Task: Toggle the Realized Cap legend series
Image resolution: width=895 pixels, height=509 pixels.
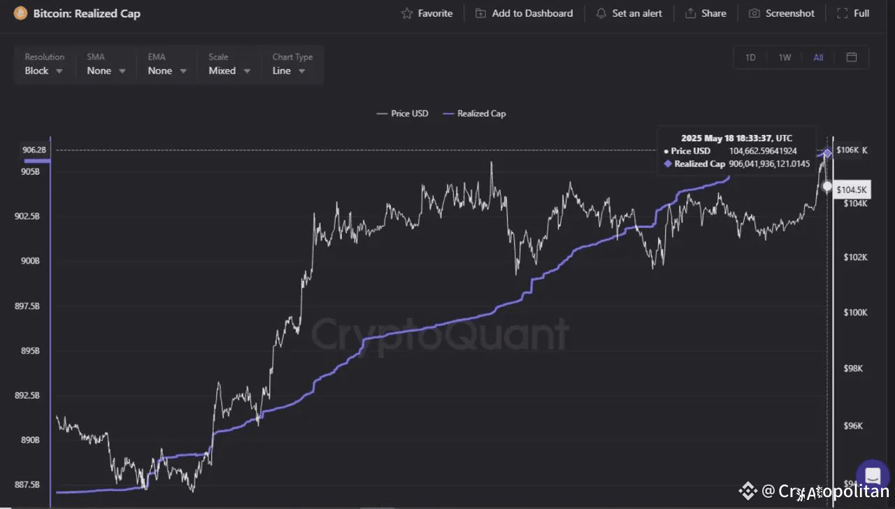Action: coord(475,113)
